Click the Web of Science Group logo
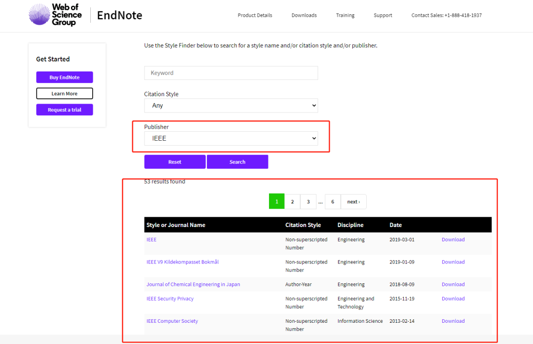 point(55,15)
